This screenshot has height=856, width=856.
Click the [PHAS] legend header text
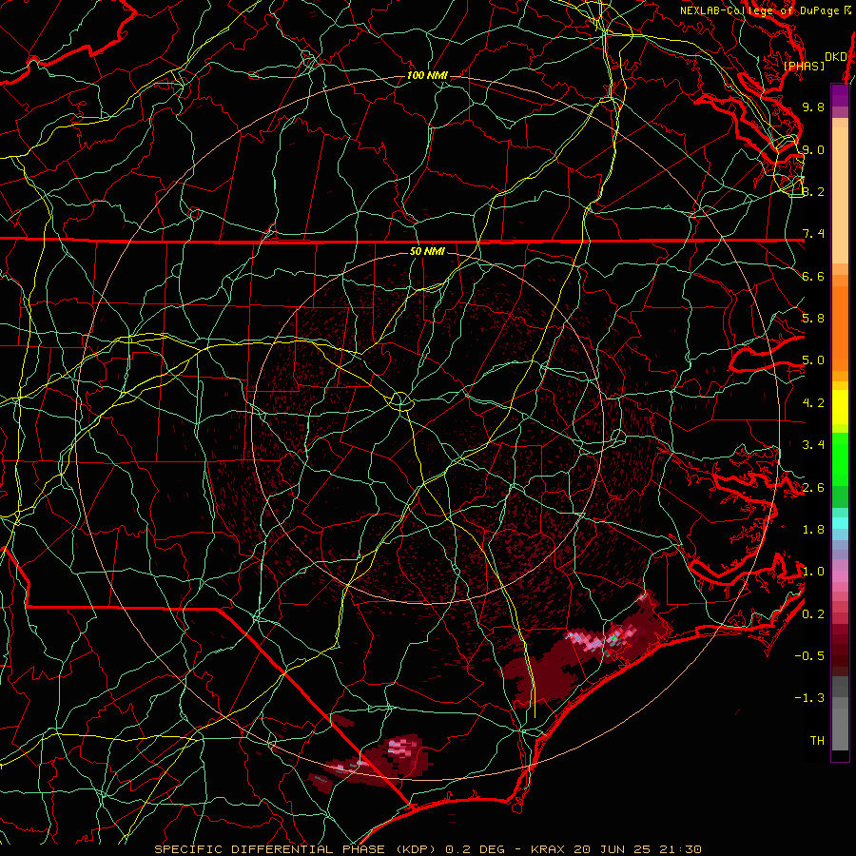point(804,66)
